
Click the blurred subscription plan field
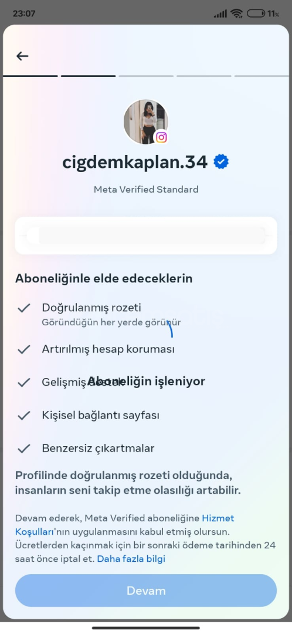pos(146,236)
